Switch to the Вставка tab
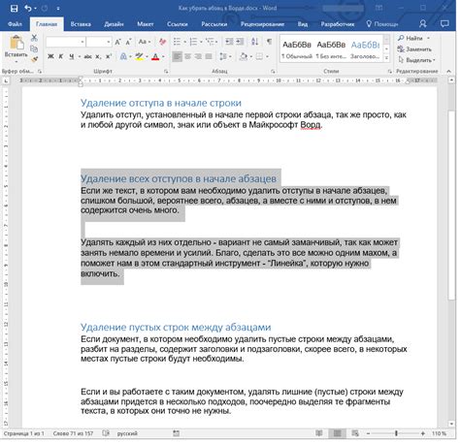The height and width of the screenshot is (443, 460). point(81,24)
